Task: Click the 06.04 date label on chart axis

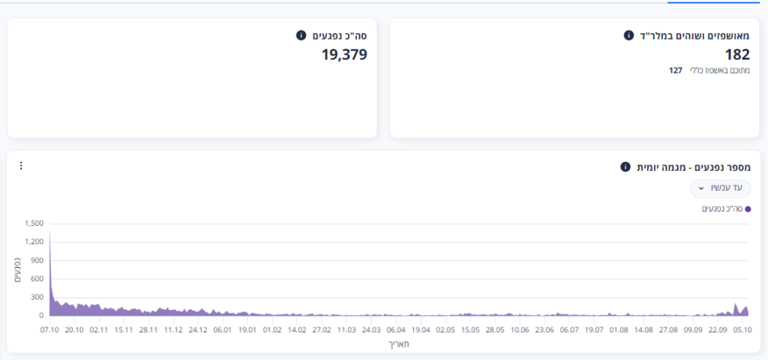Action: 396,330
